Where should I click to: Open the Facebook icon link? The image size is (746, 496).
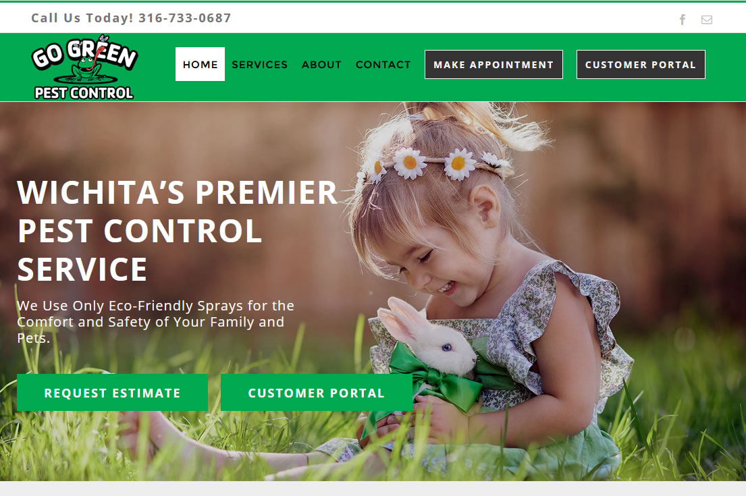point(683,20)
